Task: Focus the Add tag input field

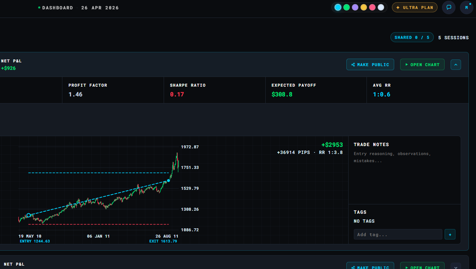Action: 398,234
